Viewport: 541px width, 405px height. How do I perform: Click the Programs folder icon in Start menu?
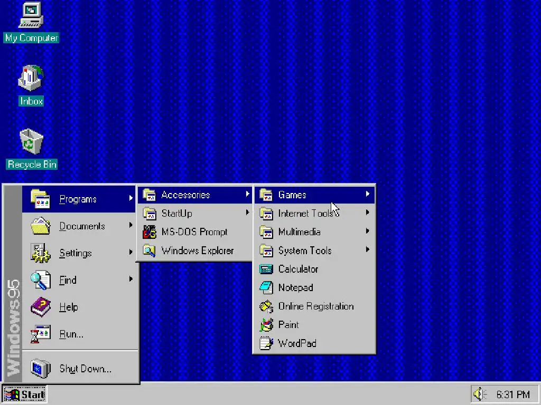(40, 199)
